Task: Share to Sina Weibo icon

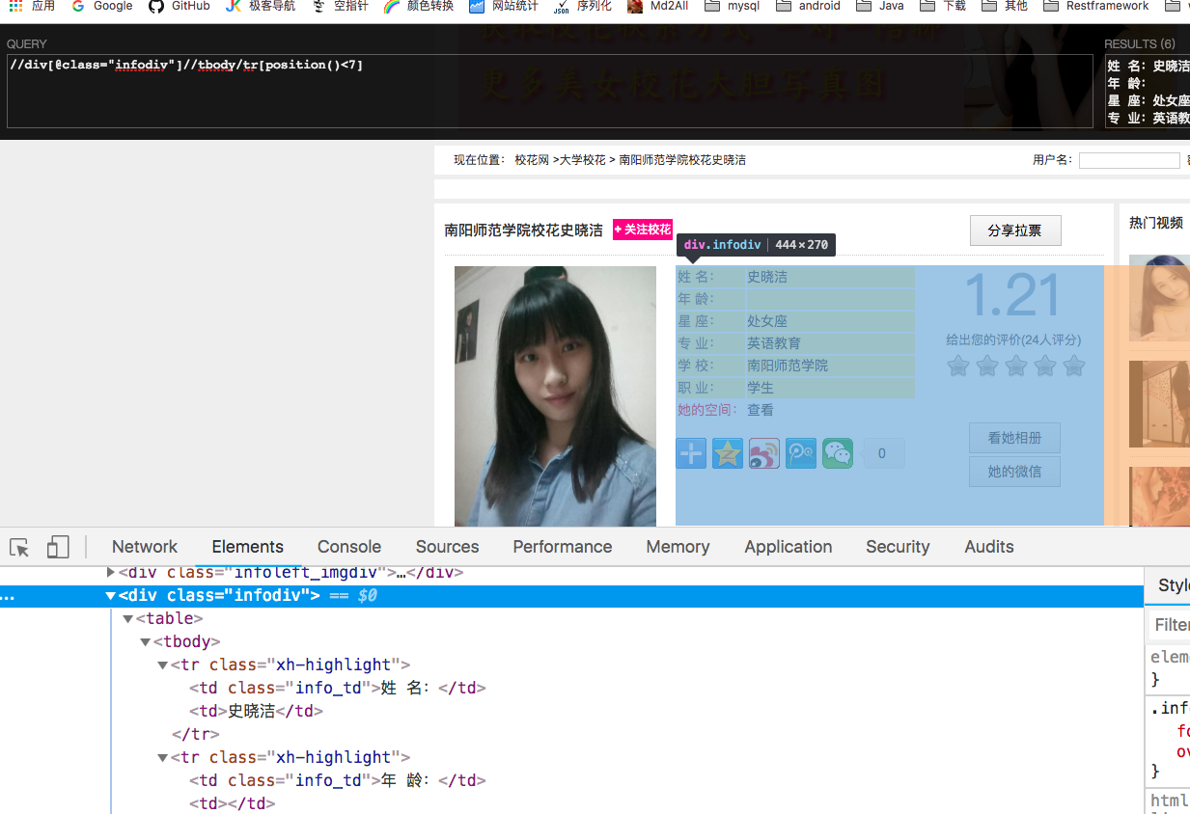Action: tap(764, 453)
